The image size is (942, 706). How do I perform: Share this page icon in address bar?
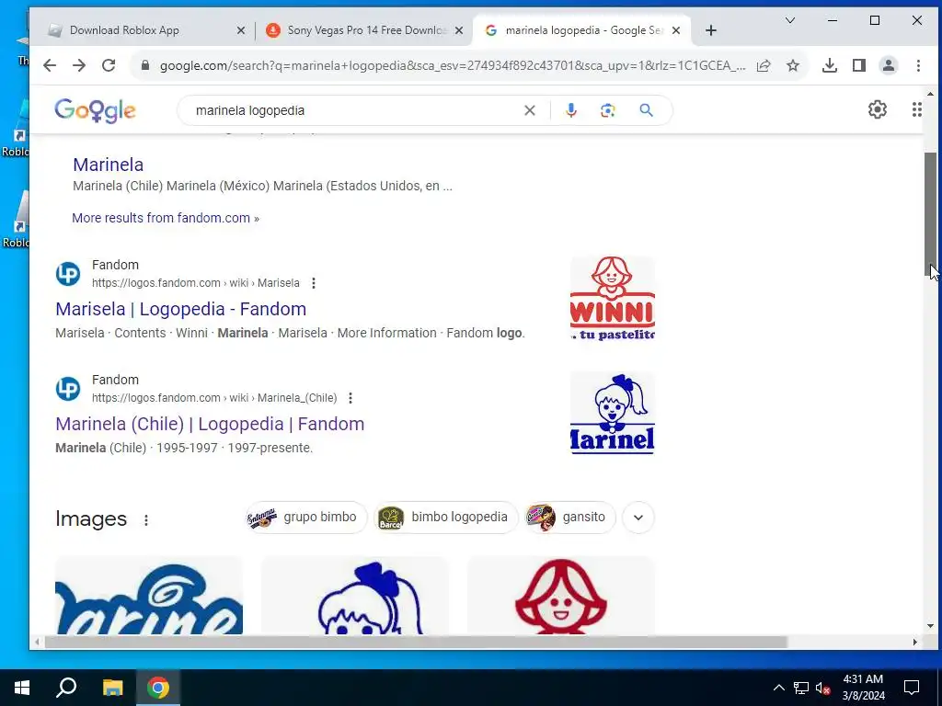[764, 65]
